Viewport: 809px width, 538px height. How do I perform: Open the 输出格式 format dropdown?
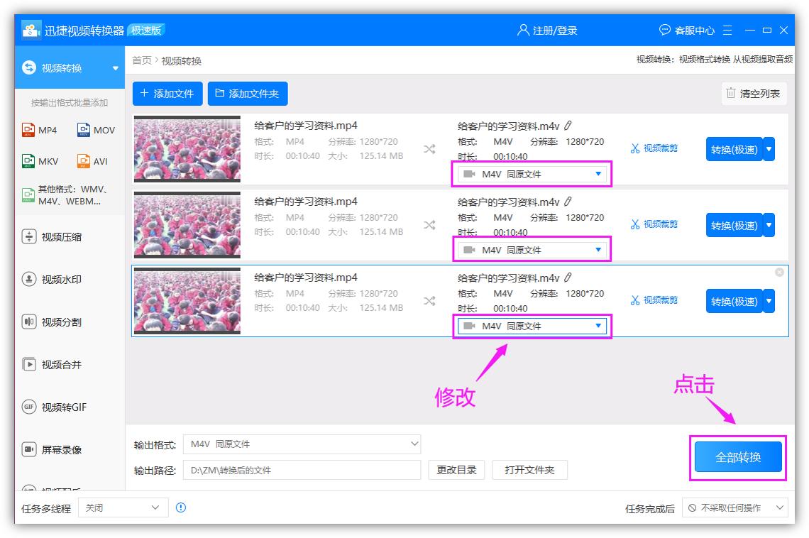click(x=302, y=444)
